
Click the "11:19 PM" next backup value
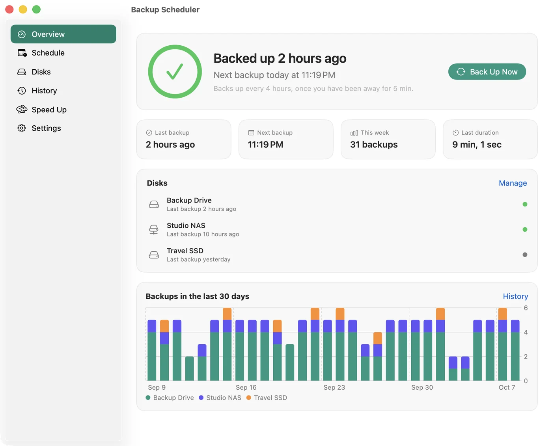coord(265,145)
